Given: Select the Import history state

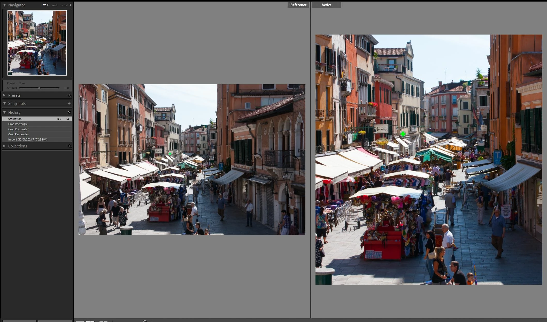Looking at the screenshot, I should (x=28, y=139).
